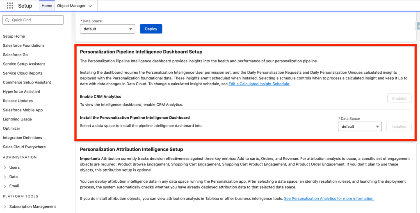Viewport: 420px width, 213px height.
Task: Open Data Space dropdown beside Installed button
Action: pyautogui.click(x=360, y=127)
